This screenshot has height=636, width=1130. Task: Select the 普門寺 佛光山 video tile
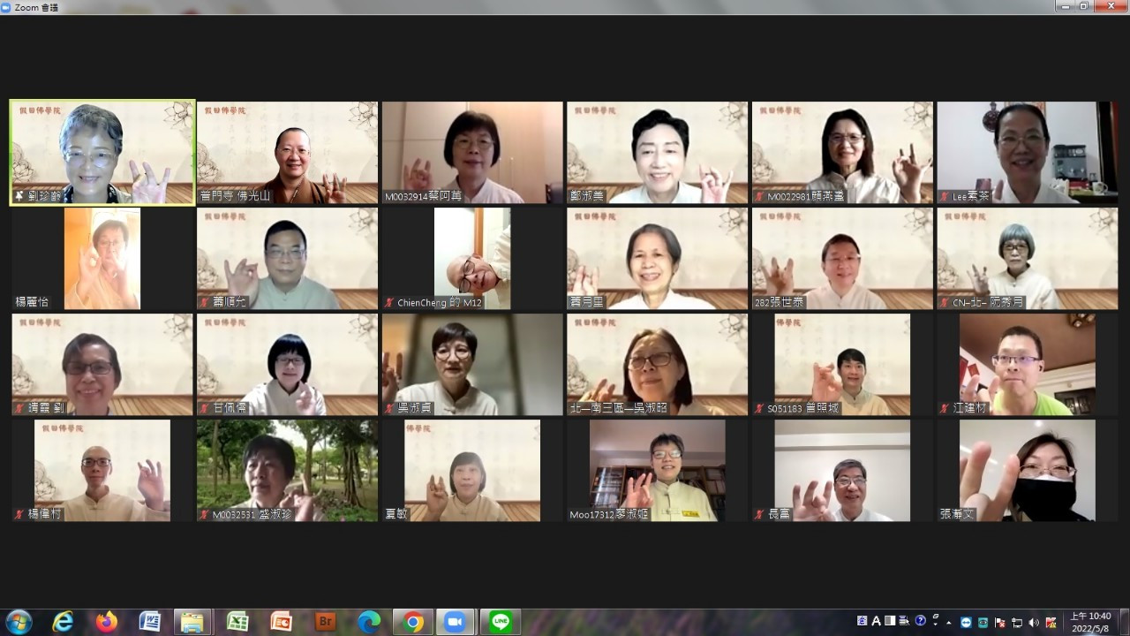pyautogui.click(x=287, y=153)
